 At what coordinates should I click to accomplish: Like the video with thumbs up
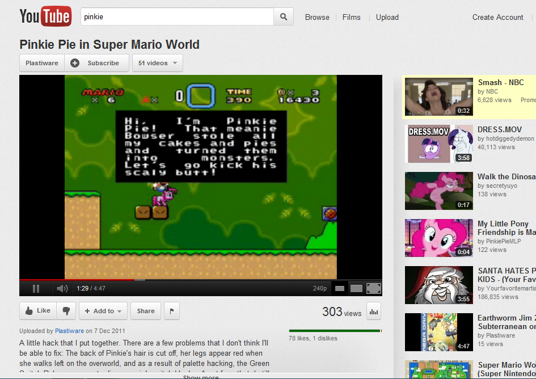[38, 310]
